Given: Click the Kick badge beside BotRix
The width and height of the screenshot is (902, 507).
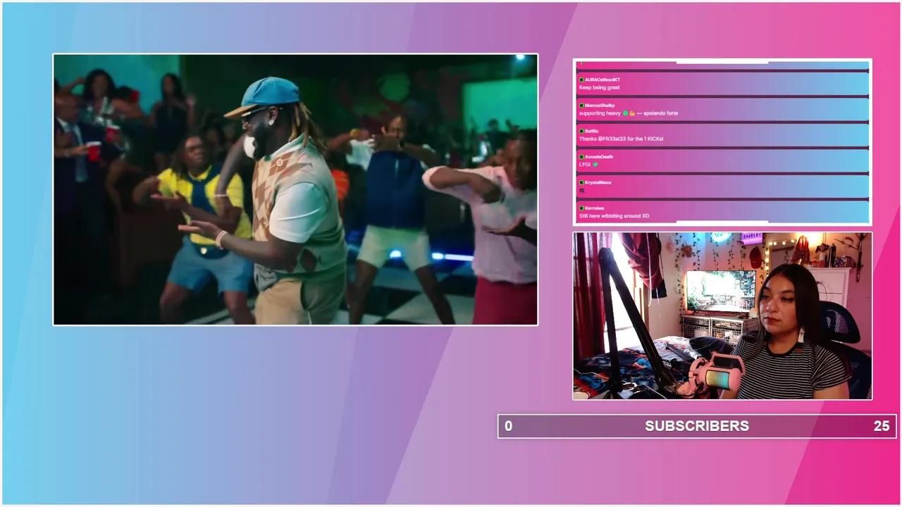Looking at the screenshot, I should (581, 131).
